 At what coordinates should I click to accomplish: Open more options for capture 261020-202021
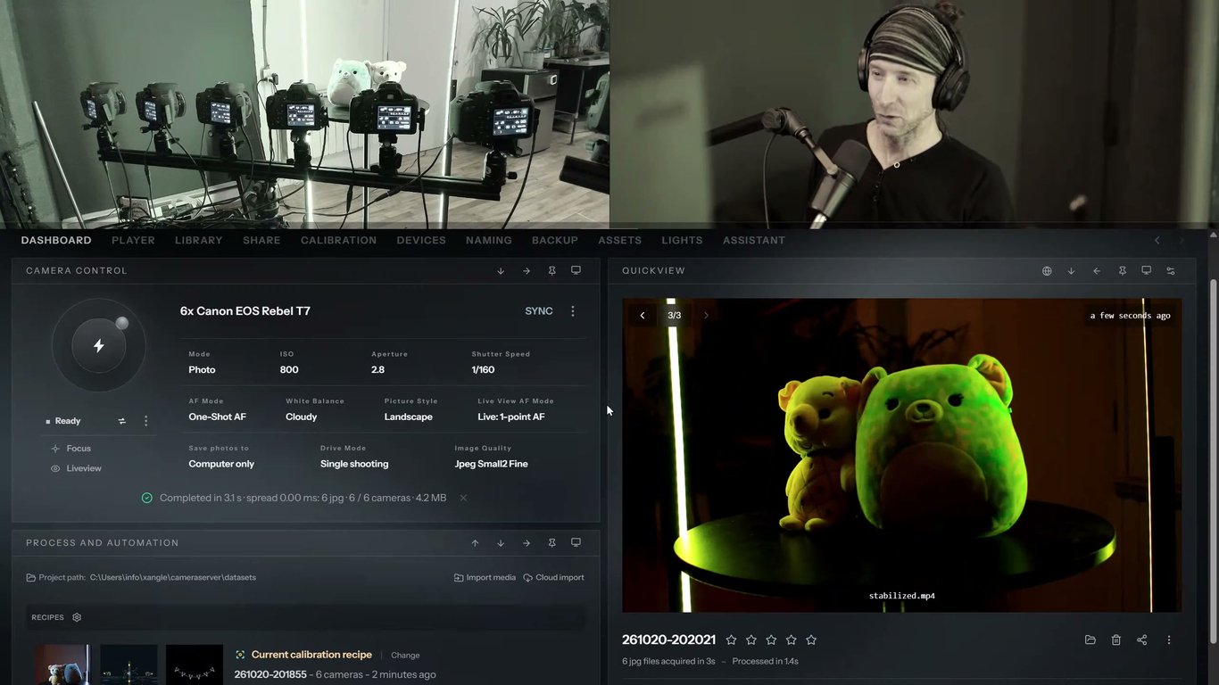[1169, 640]
